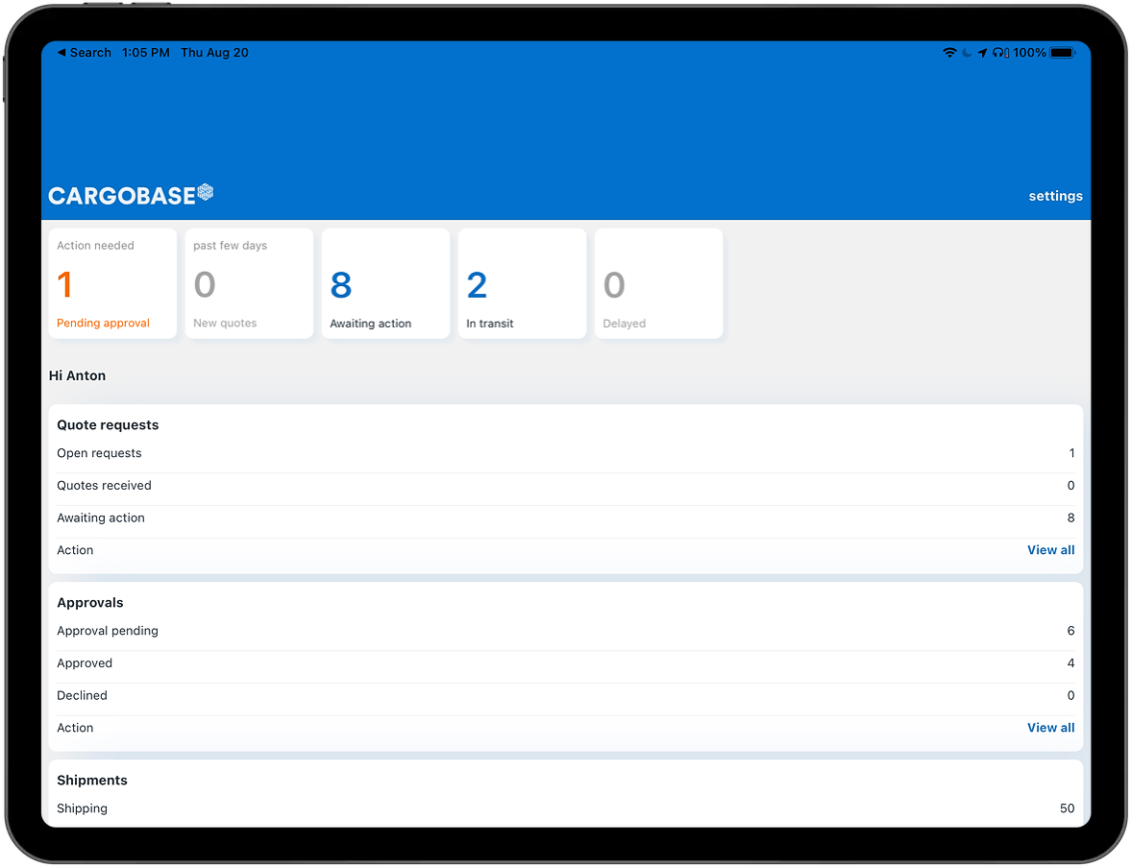Open settings in the header
This screenshot has width=1131, height=867.
coord(1055,196)
